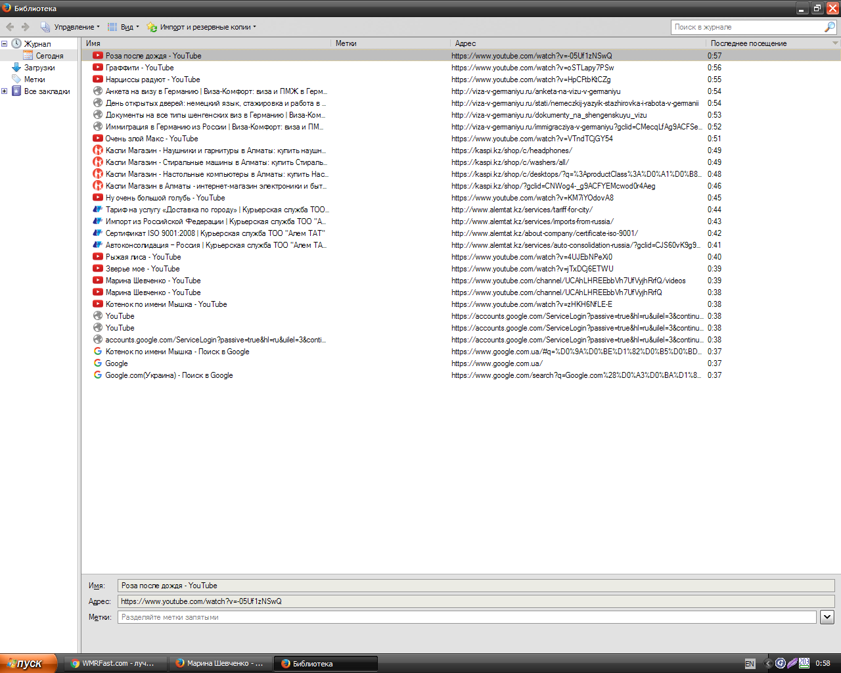Screen dimensions: 841x673
Task: Click the YouTube icon of 'Граффити - YouTube' row
Action: pos(98,68)
